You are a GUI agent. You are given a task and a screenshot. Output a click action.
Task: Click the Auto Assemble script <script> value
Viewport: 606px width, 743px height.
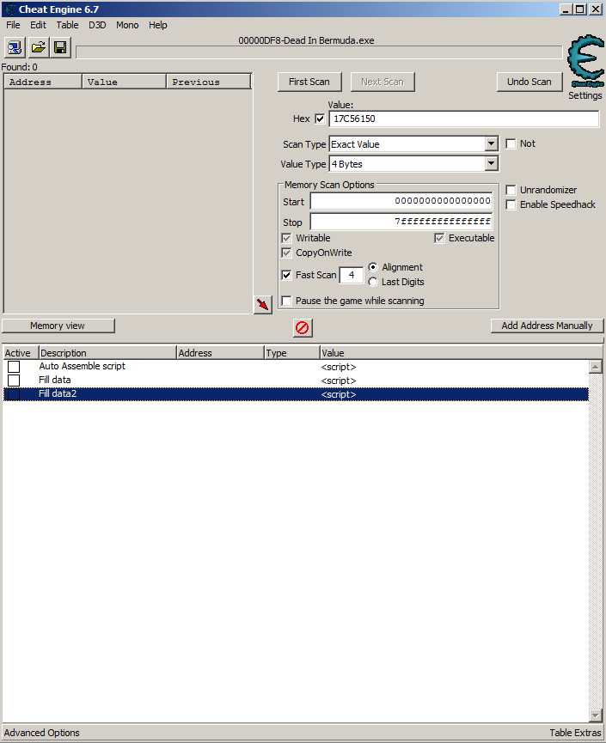[339, 367]
